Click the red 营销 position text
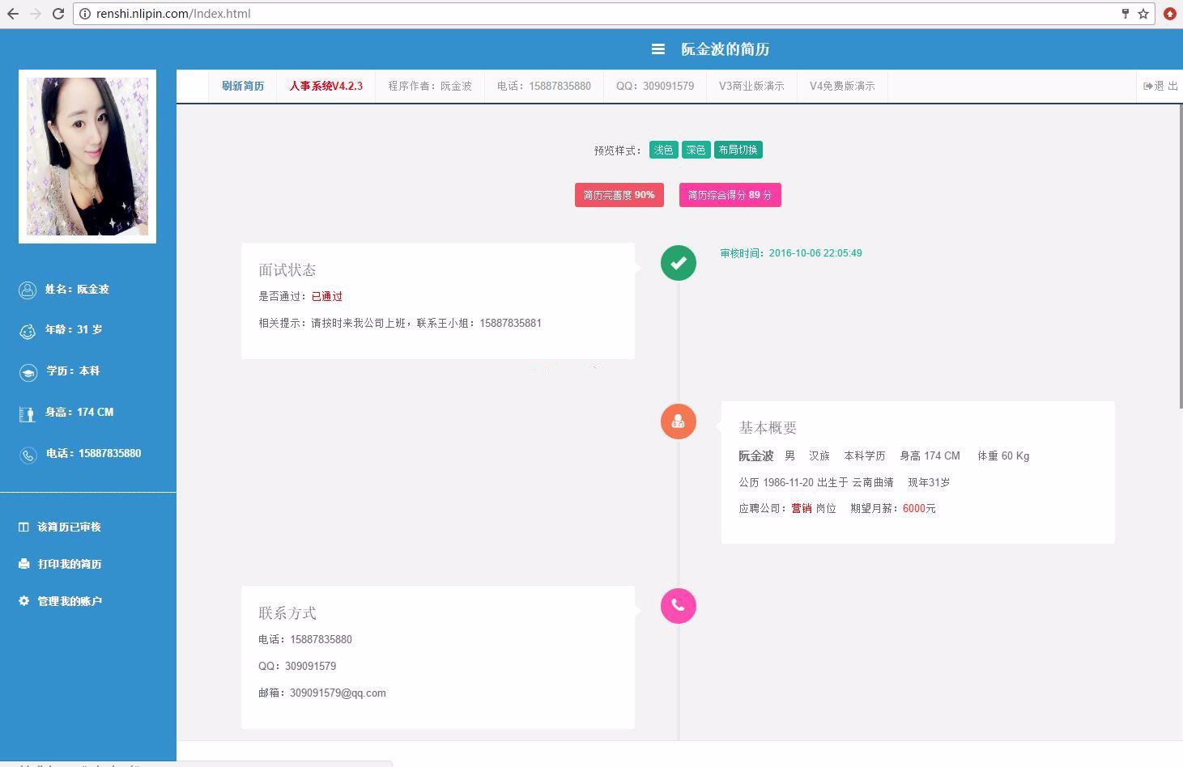This screenshot has width=1183, height=767. tap(802, 509)
